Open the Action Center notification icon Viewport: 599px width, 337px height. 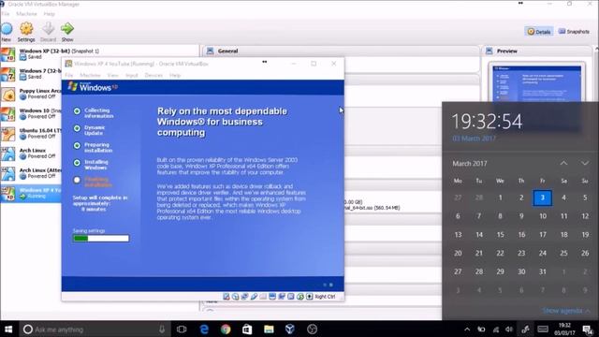(x=588, y=330)
